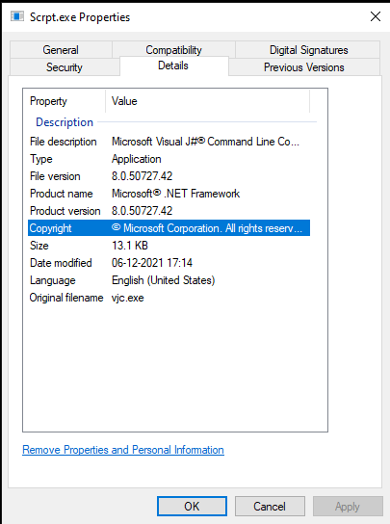This screenshot has height=524, width=390.
Task: Select the Date modified row
Action: (x=169, y=263)
